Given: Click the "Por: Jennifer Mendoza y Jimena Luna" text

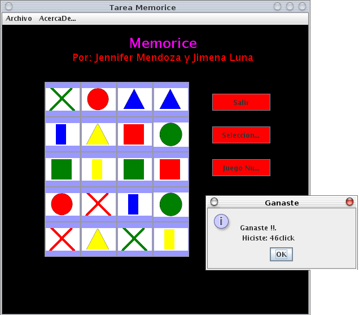Looking at the screenshot, I should pyautogui.click(x=163, y=58).
